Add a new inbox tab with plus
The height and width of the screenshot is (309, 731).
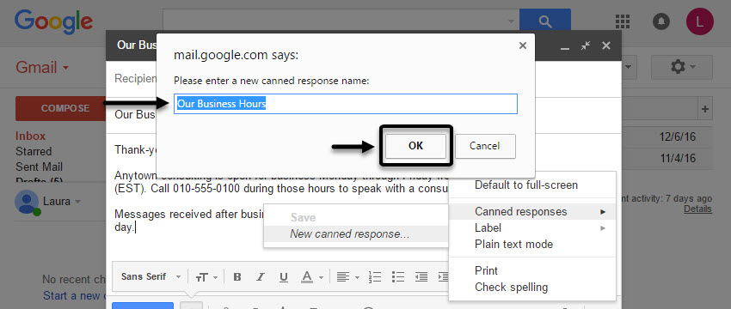pyautogui.click(x=705, y=109)
